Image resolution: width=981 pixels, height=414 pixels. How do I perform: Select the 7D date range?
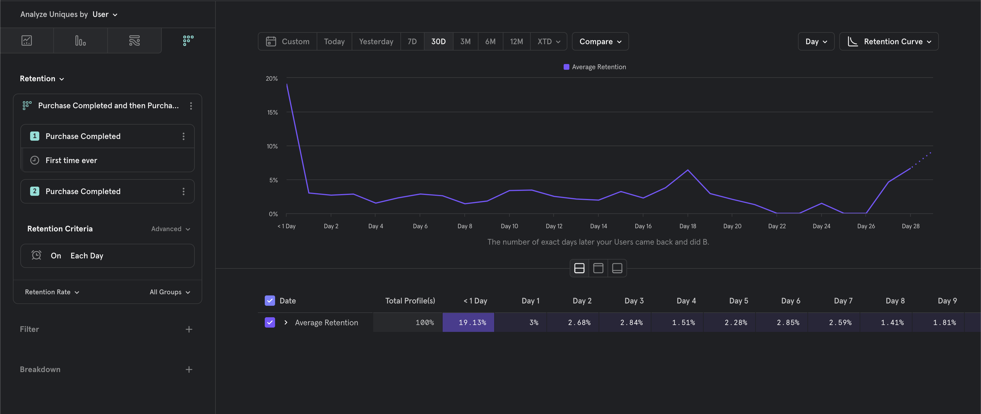(412, 42)
